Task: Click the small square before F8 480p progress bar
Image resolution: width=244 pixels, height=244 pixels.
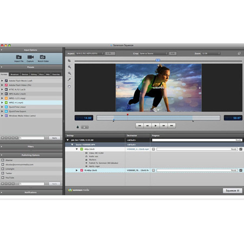Action: pyautogui.click(x=153, y=170)
